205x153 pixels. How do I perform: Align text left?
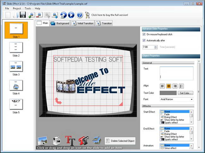(162, 86)
